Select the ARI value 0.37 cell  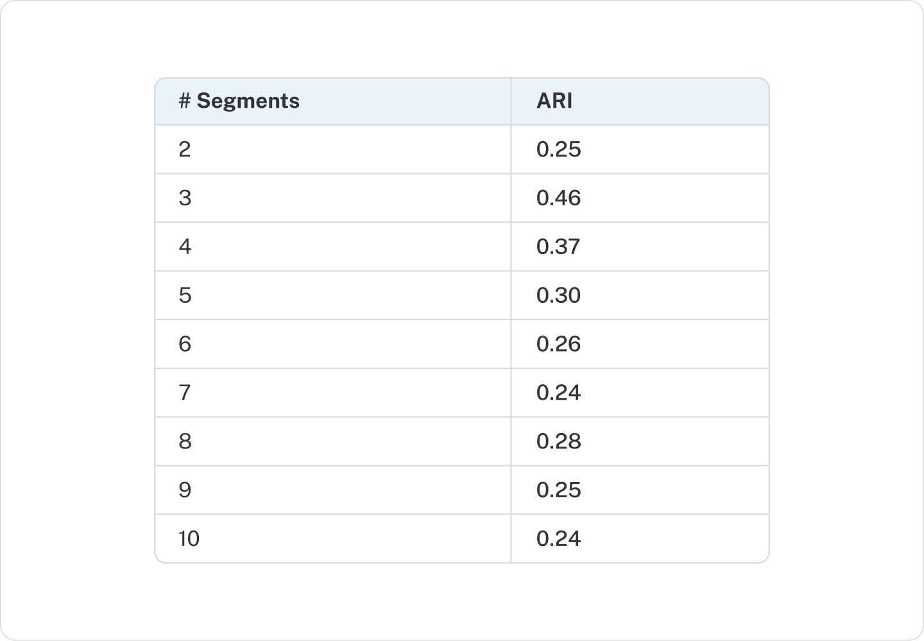point(558,247)
